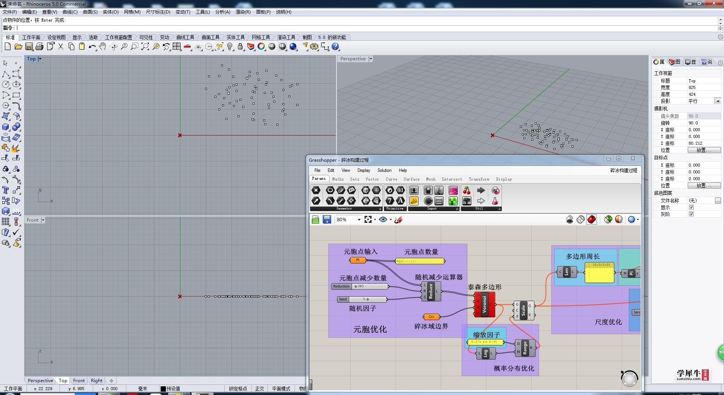The image size is (724, 395).
Task: Expand the Input panel in Grasshopper
Action: (x=457, y=209)
